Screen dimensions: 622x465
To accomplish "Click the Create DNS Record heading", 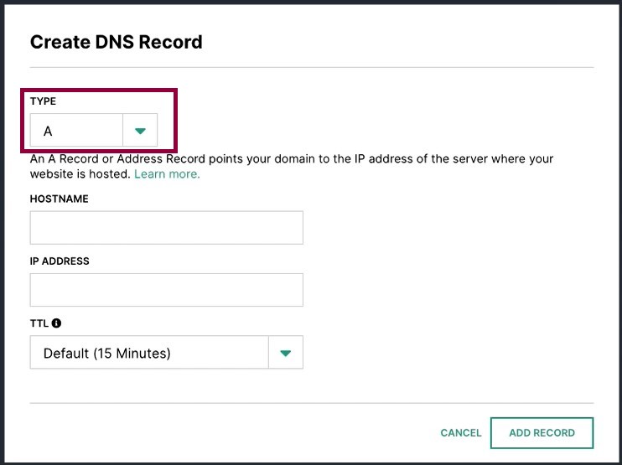I will [117, 42].
